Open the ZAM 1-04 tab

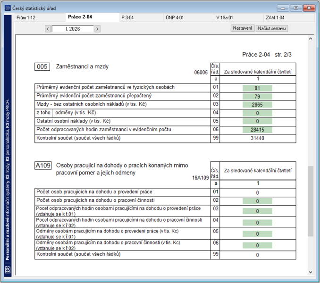(289, 17)
